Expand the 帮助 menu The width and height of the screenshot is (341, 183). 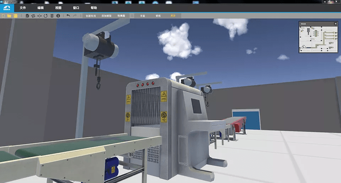(94, 8)
